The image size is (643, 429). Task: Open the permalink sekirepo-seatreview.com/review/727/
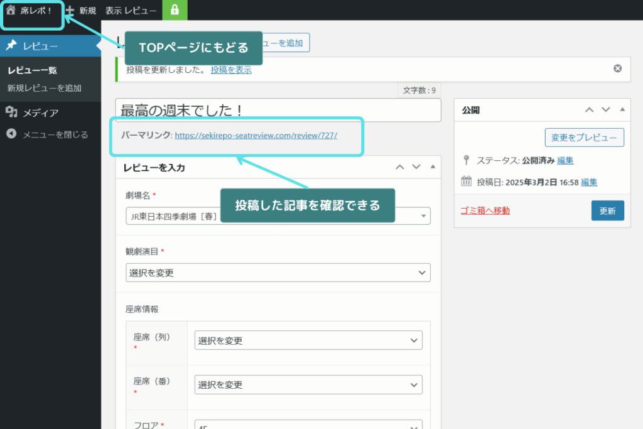click(x=256, y=135)
